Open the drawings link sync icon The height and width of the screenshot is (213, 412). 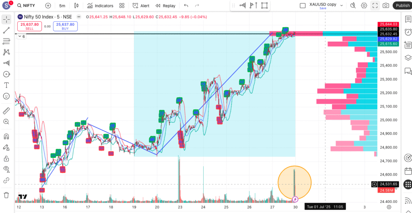tap(6, 180)
